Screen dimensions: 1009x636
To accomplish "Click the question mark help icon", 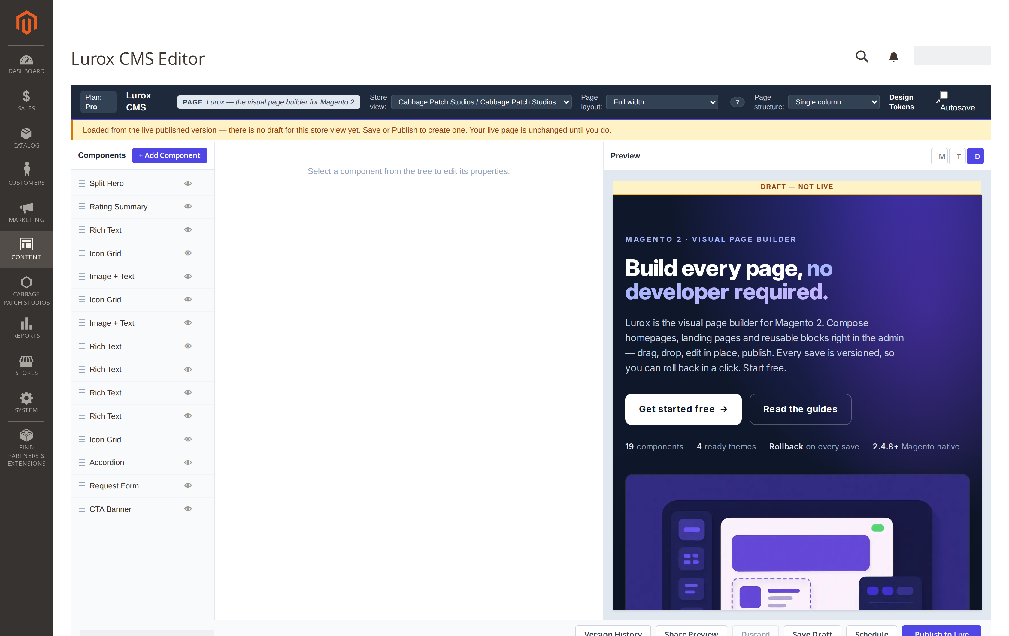I will [737, 102].
